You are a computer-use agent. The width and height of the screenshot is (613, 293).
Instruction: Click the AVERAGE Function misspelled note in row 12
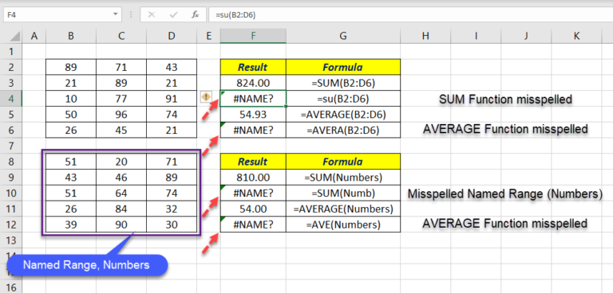[505, 223]
